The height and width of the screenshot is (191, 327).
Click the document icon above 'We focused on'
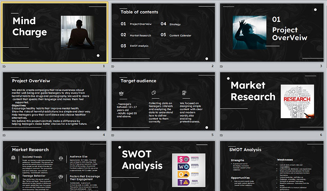[184, 93]
